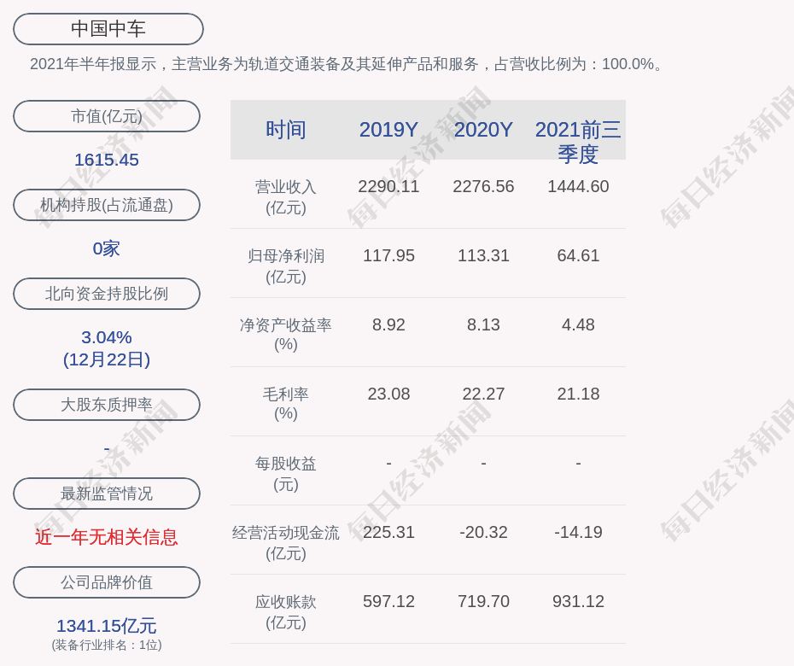Click the 时间 column header

285,130
